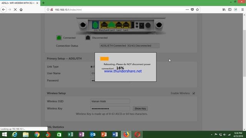
Task: Launch Outlook from the taskbar
Action: point(93,135)
